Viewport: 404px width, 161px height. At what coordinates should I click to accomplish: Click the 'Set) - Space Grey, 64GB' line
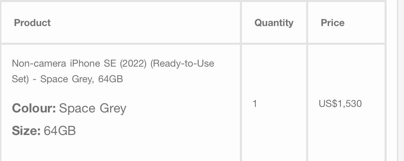pyautogui.click(x=67, y=79)
